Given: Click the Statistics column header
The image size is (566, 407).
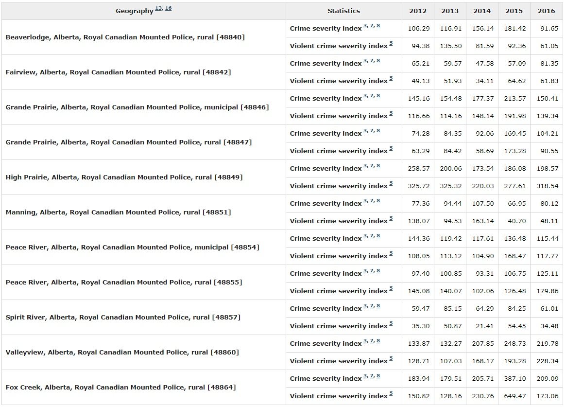Looking at the screenshot, I should pyautogui.click(x=343, y=11).
